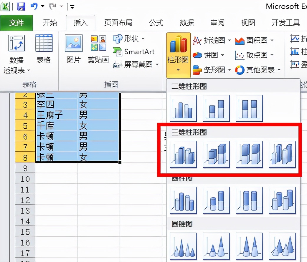The width and height of the screenshot is (307, 262).
Task: Open the File (文件) tab
Action: point(16,22)
